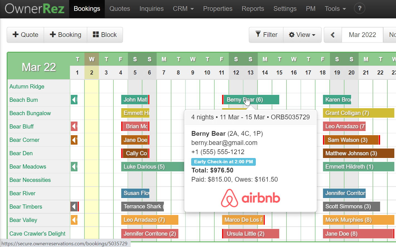Click the help question mark icon
This screenshot has width=396, height=247.
(x=359, y=9)
